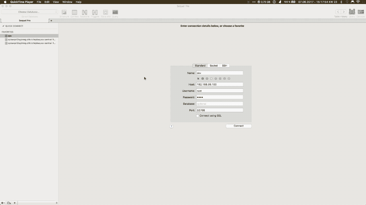Open the Apple menu
Image resolution: width=366 pixels, height=205 pixels.
pos(5,2)
